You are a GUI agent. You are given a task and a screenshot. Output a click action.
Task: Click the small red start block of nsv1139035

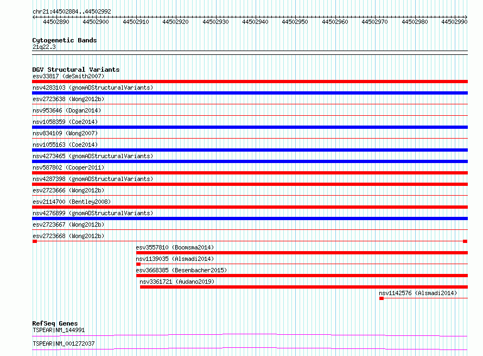click(138, 264)
